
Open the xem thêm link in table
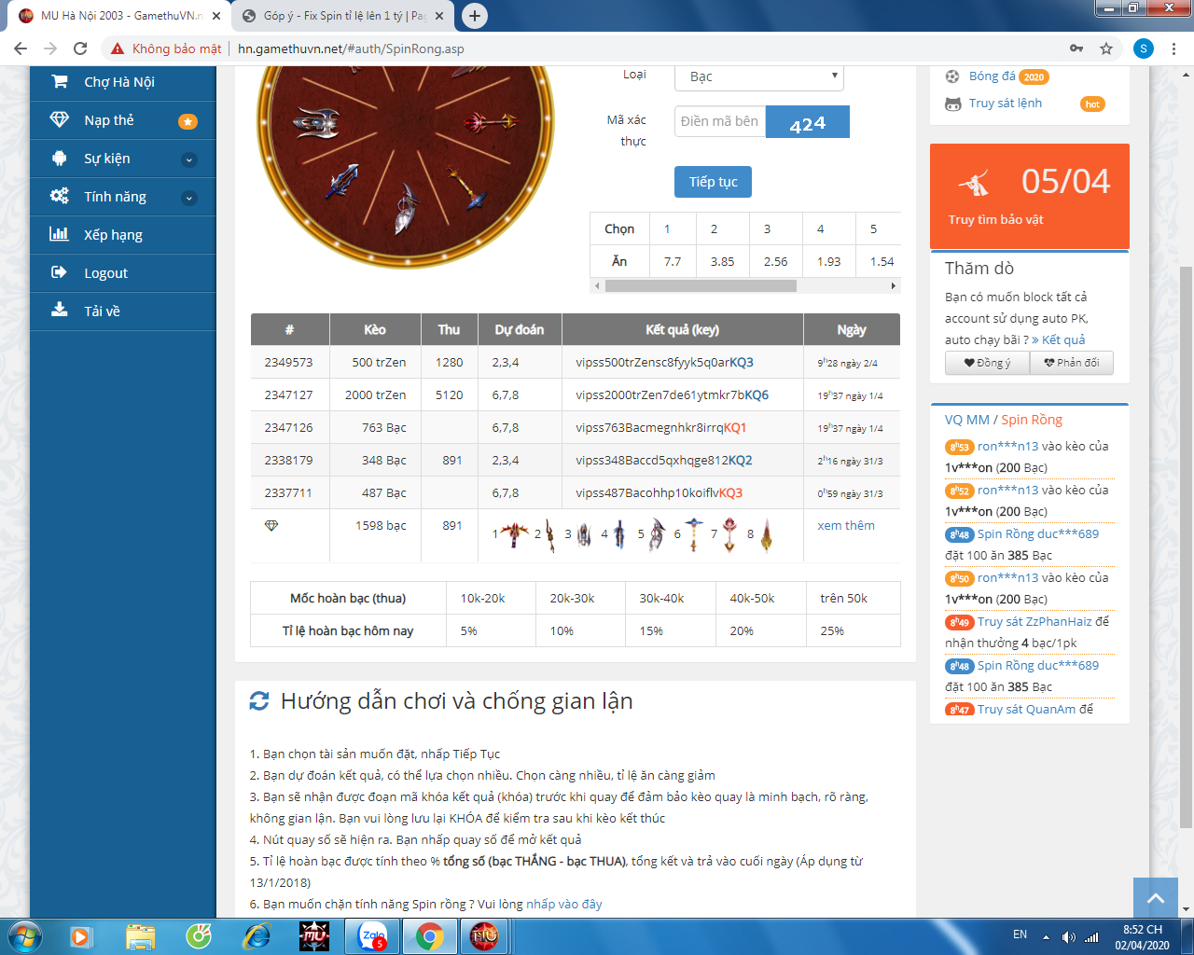846,526
